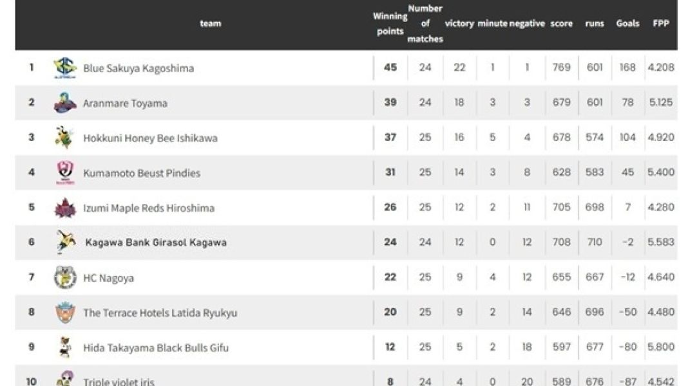Click the Blue Sakuya Kagoshima team logo
688x386 pixels.
tap(64, 68)
